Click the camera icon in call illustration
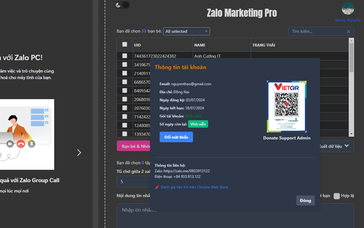The height and width of the screenshot is (228, 364). pyautogui.click(x=10, y=144)
